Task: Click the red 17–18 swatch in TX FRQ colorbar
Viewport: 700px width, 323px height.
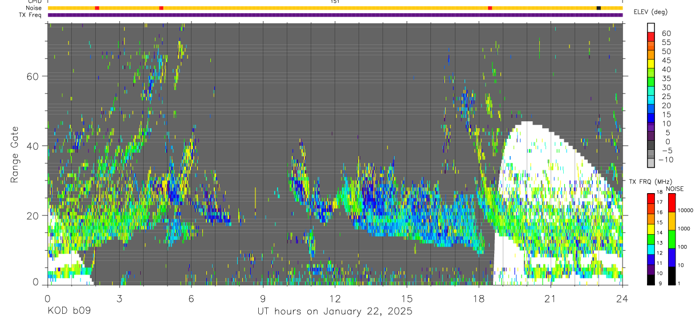Action: pyautogui.click(x=651, y=198)
